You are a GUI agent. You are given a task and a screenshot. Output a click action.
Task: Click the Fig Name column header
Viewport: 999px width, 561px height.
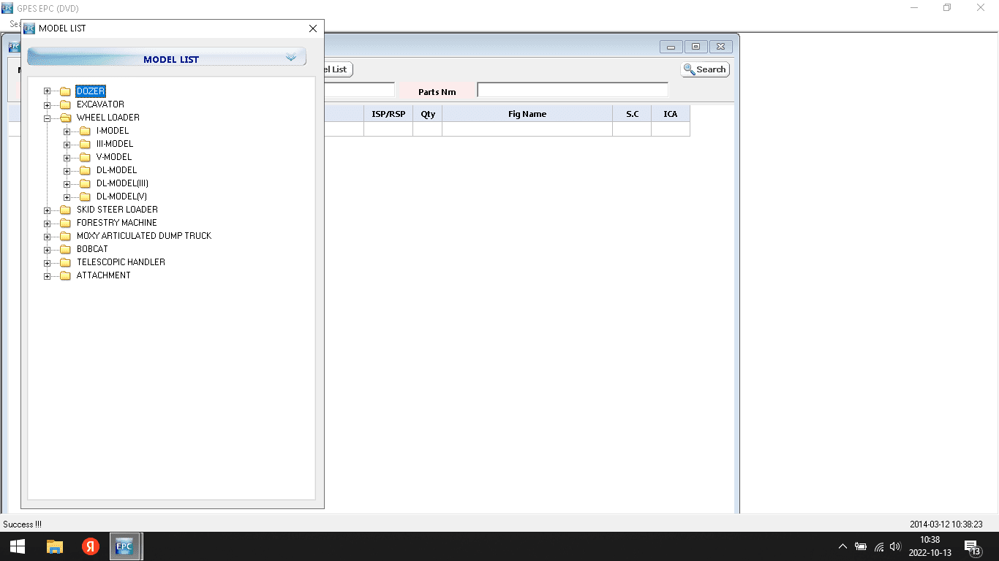[x=527, y=114]
